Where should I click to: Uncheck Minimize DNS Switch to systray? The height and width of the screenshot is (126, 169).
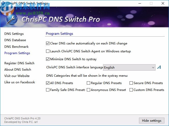48,59
